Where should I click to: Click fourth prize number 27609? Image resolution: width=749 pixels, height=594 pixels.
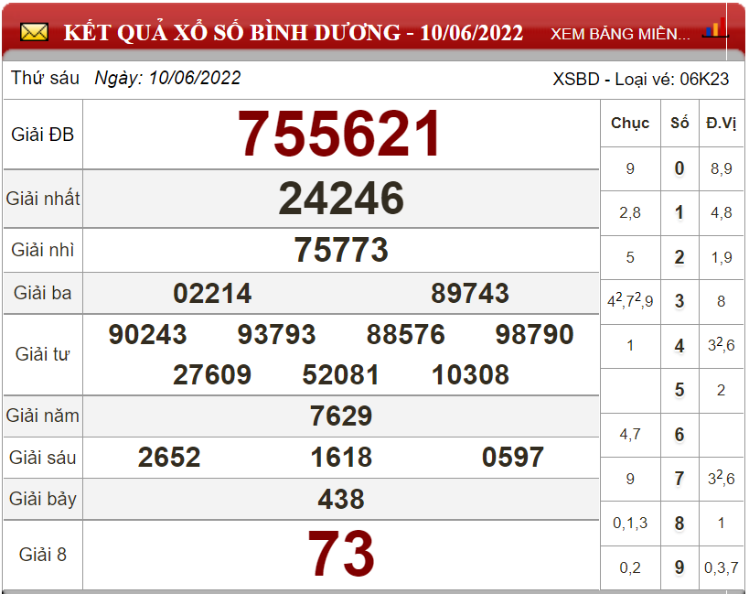[212, 374]
